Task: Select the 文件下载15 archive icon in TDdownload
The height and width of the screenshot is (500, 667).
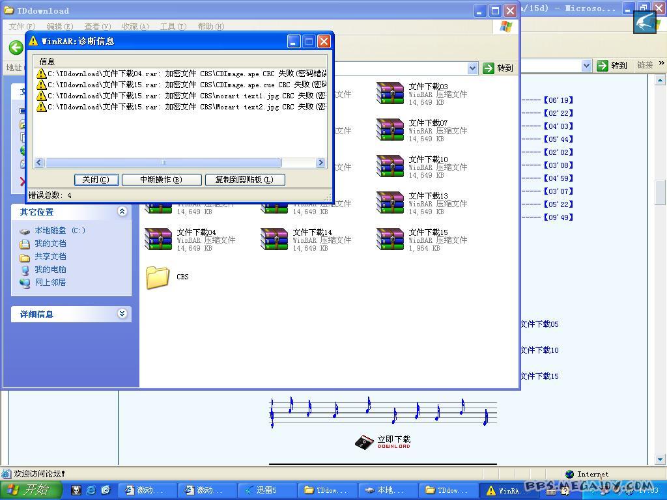Action: 390,240
